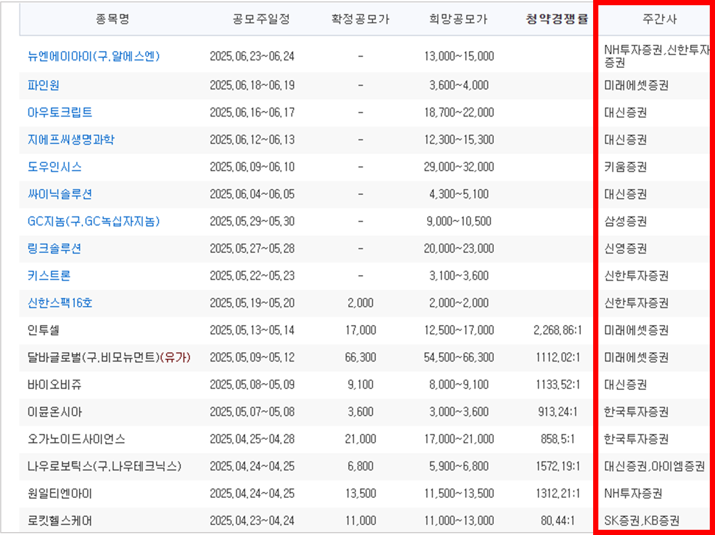Click the hoped price 13,000~15,000
This screenshot has height=535, width=715.
[459, 56]
